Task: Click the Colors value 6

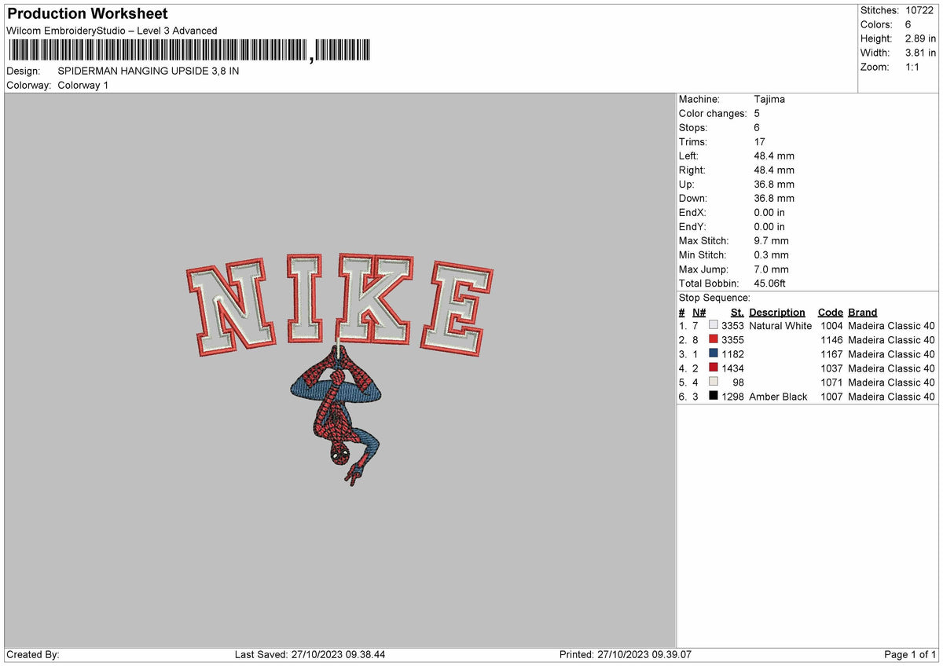Action: point(908,24)
